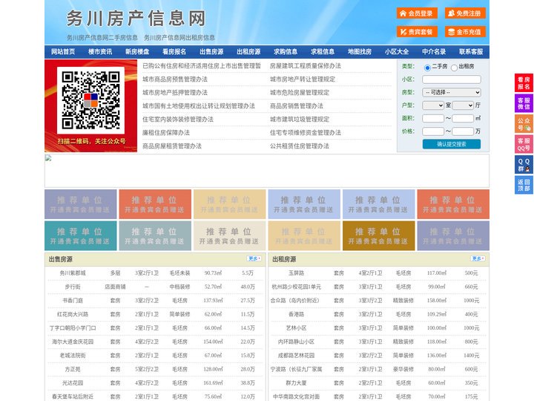
Task: Click the dark gold 推荐单位 banner tile
Action: tap(379, 235)
